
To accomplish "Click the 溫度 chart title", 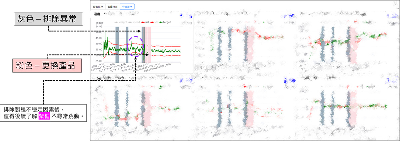I will click(x=97, y=15).
